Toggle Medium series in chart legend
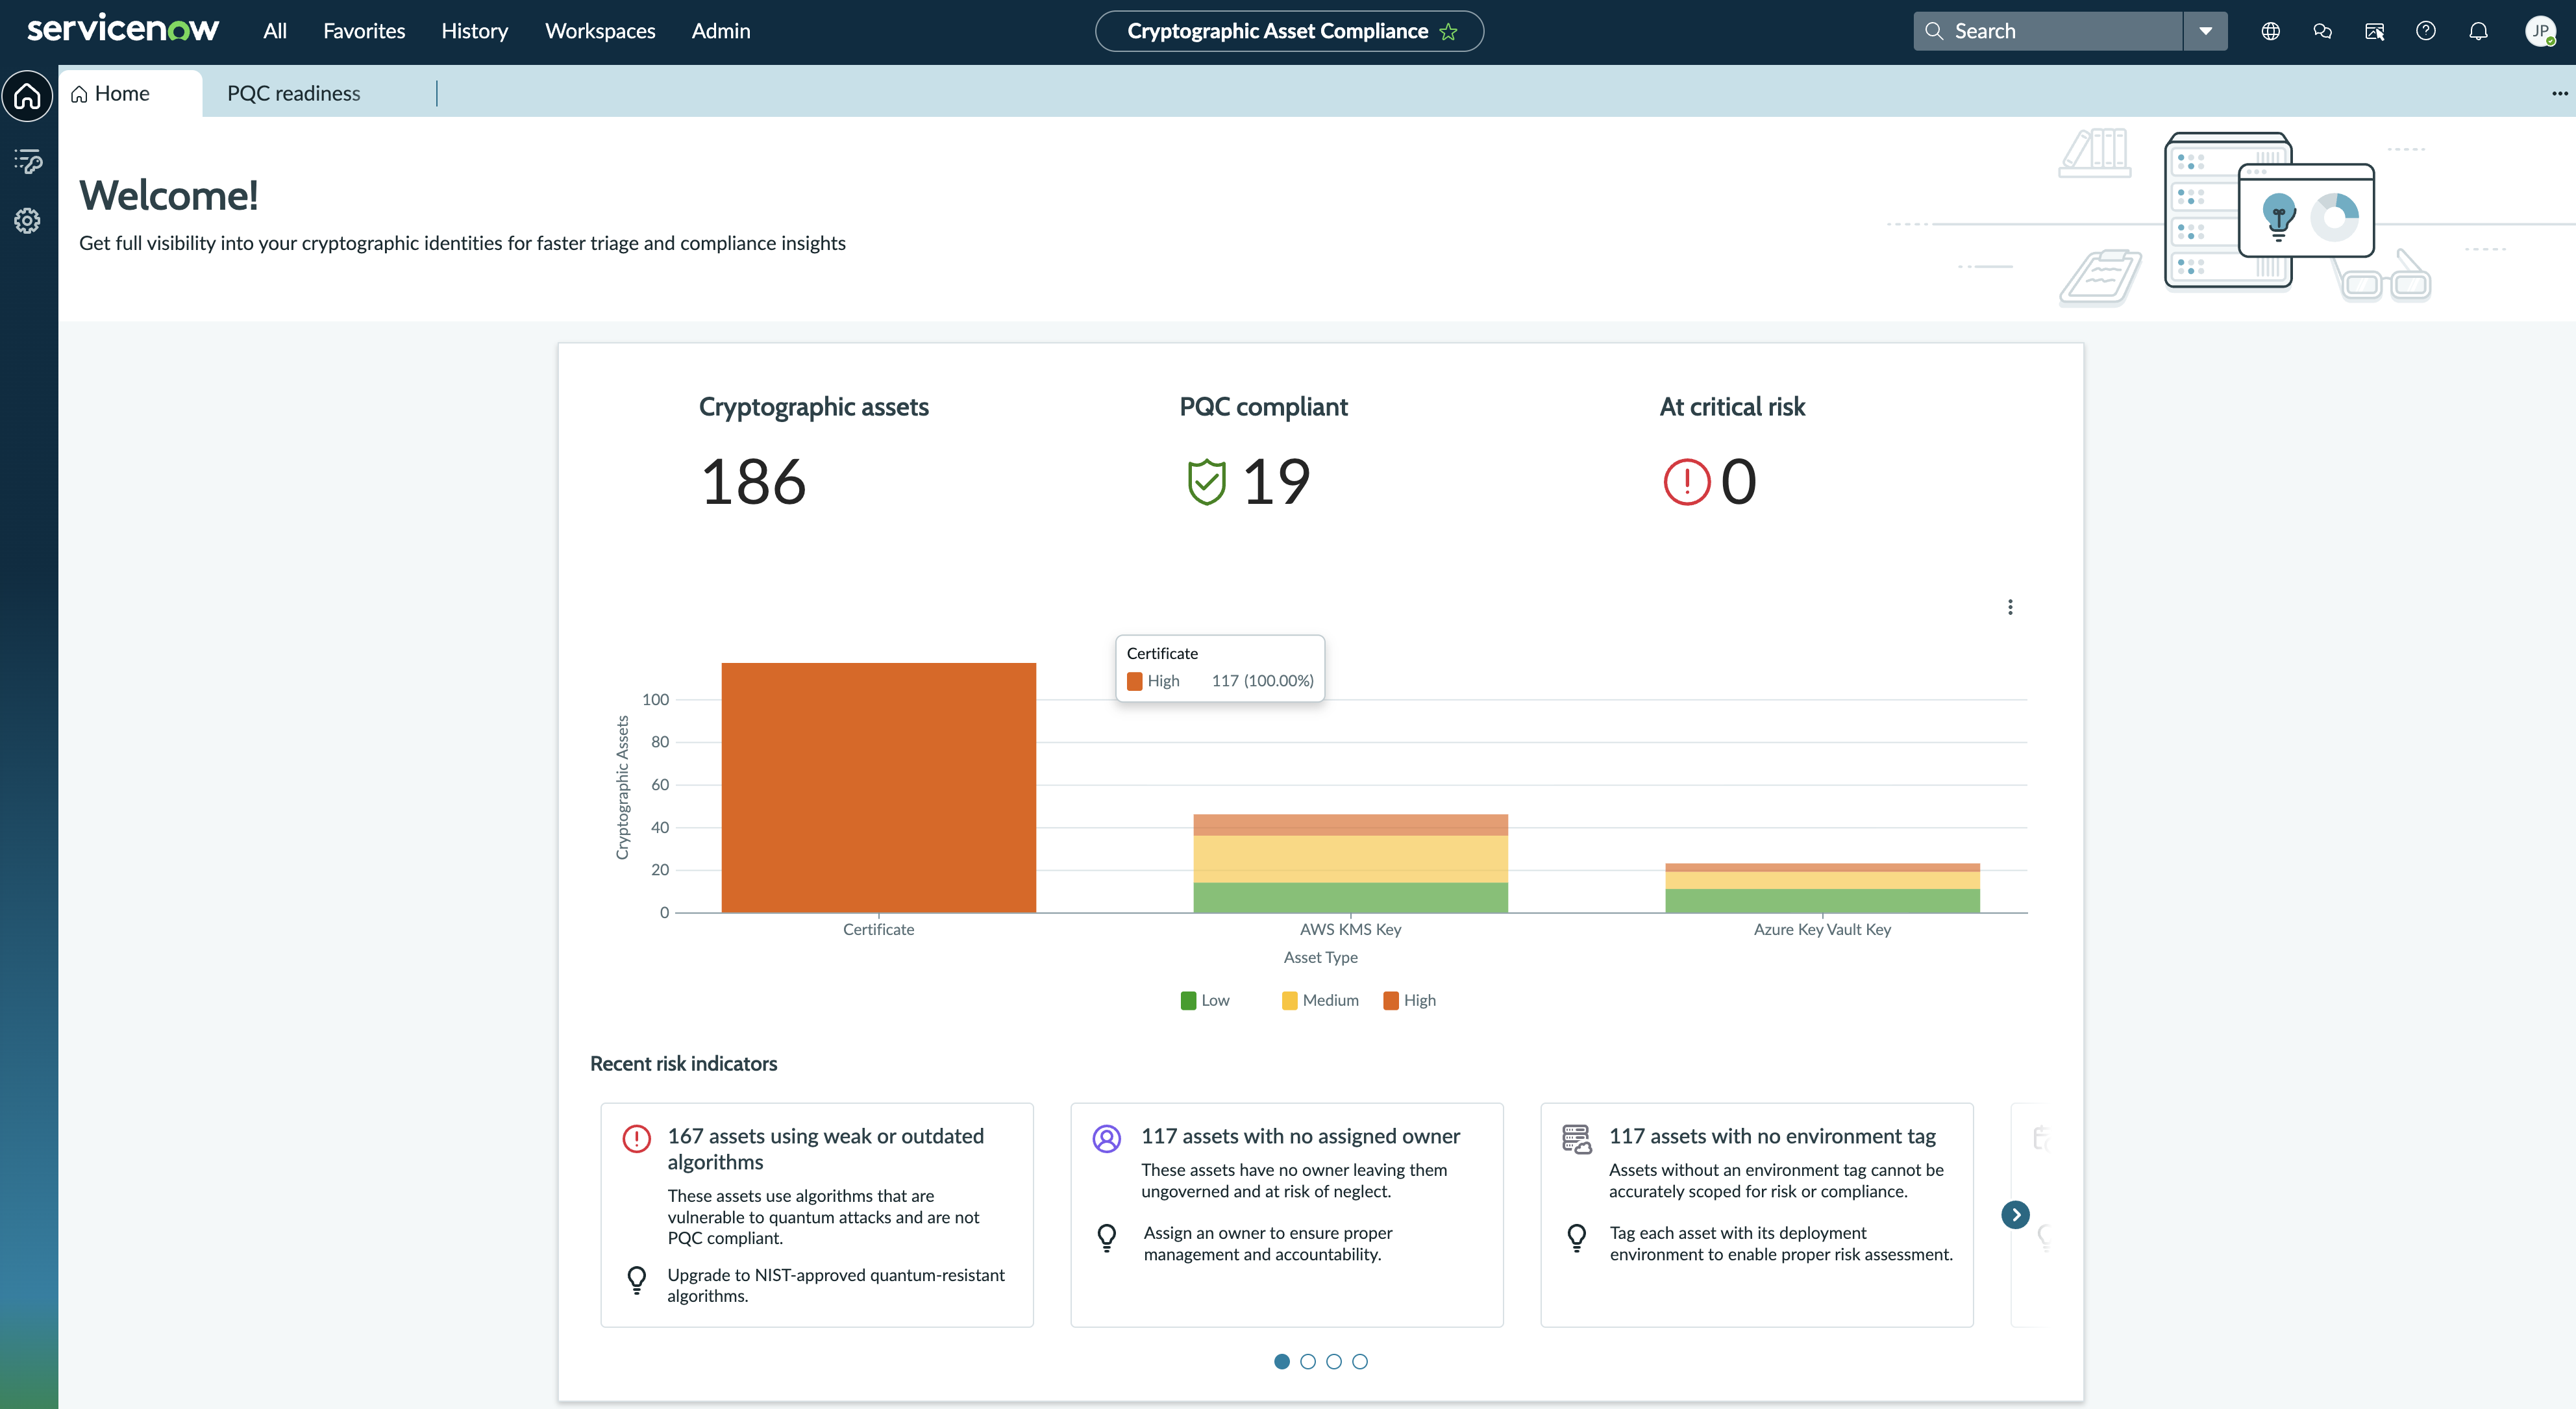 (1320, 1000)
